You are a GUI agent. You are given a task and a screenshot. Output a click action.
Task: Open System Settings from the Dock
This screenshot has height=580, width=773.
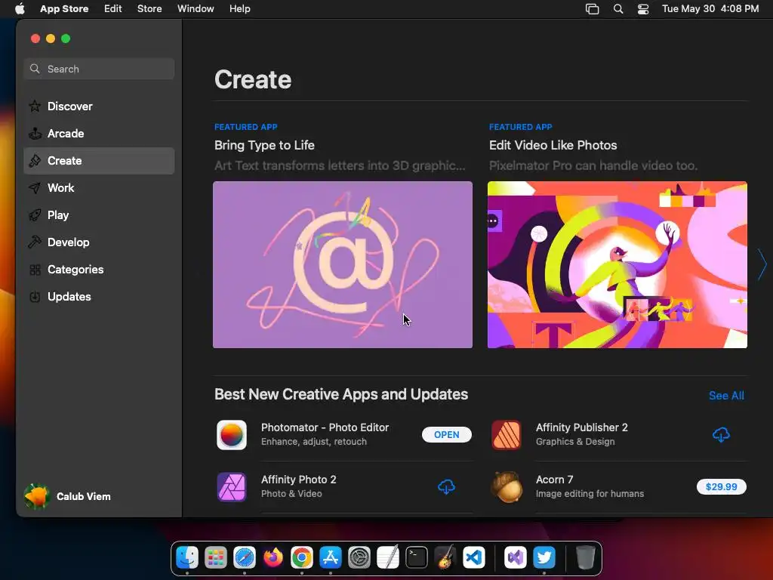point(359,558)
